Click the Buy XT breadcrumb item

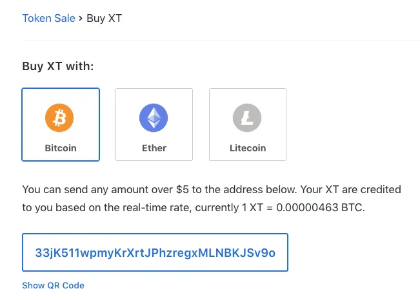pos(105,18)
